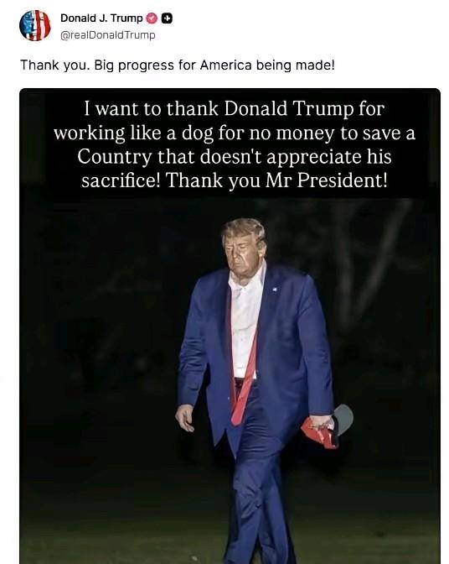The height and width of the screenshot is (564, 449).
Task: Click the red verified checkmark badge
Action: tap(152, 18)
